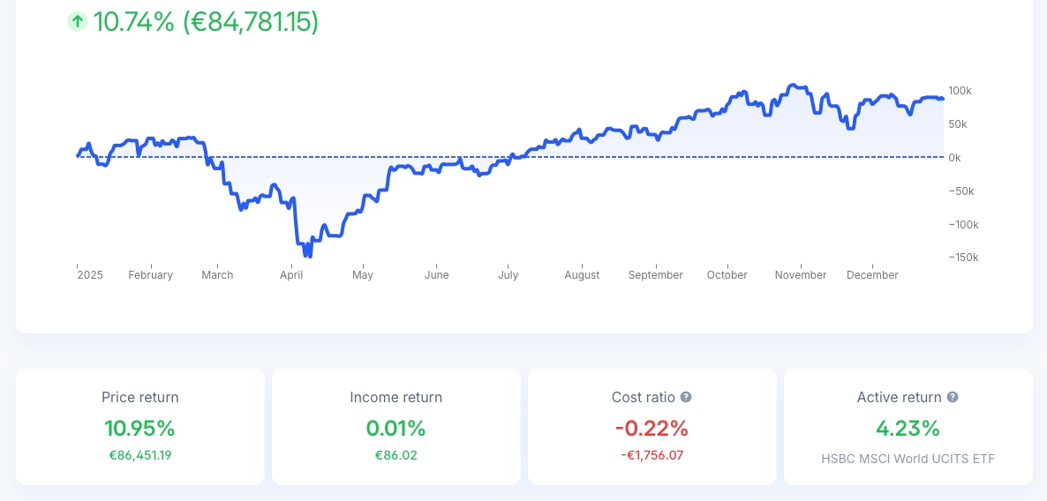Click the green up-arrow gain icon
This screenshot has height=501, width=1047.
click(x=78, y=22)
